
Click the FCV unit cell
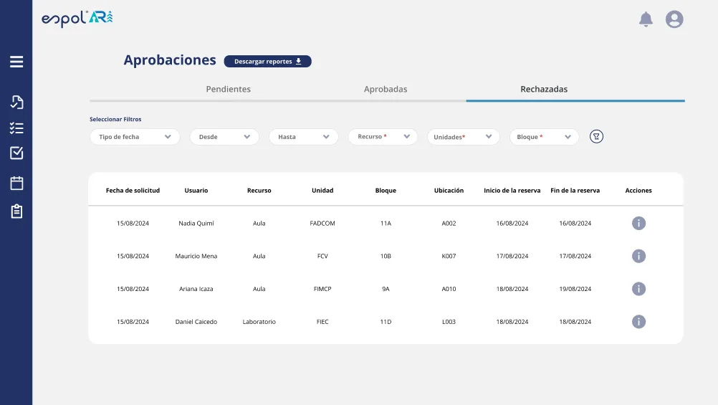click(x=322, y=256)
